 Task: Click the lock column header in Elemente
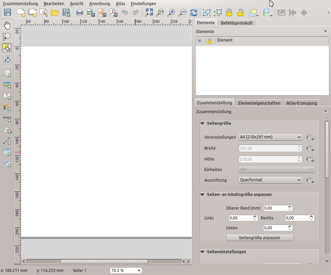(210, 41)
